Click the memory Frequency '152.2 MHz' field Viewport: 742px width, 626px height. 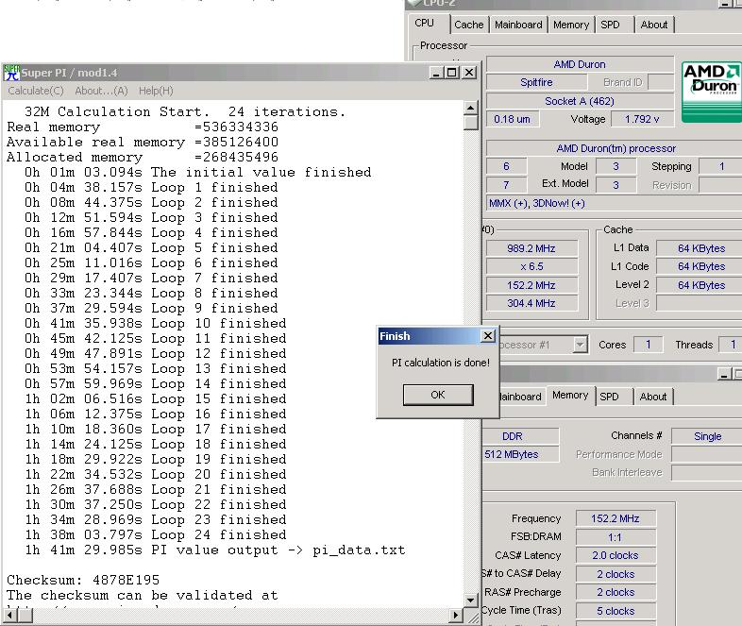pyautogui.click(x=616, y=518)
